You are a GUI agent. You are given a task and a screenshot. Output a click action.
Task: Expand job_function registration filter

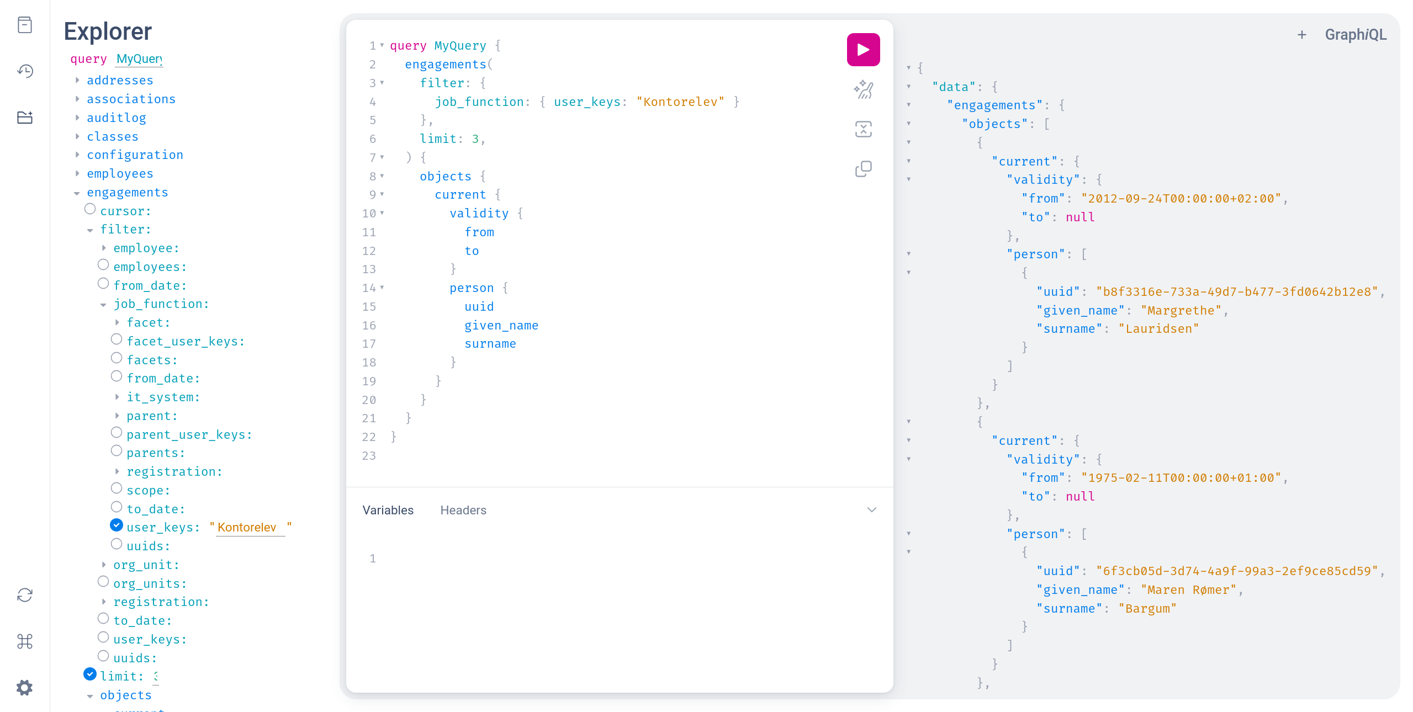117,472
